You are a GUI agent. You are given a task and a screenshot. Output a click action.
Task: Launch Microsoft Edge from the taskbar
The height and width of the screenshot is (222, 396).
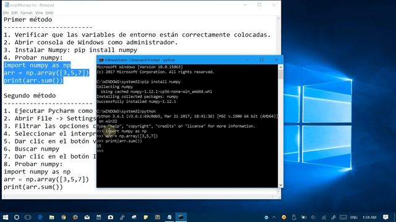(40, 217)
